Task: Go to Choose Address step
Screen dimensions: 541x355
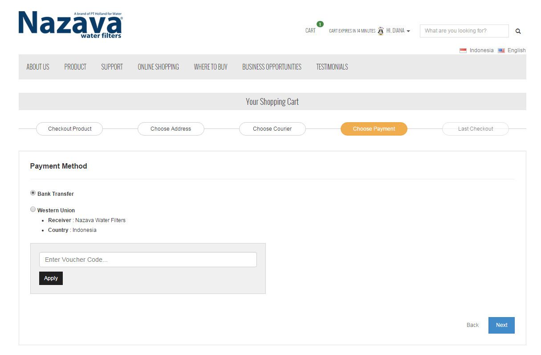Action: (x=171, y=129)
